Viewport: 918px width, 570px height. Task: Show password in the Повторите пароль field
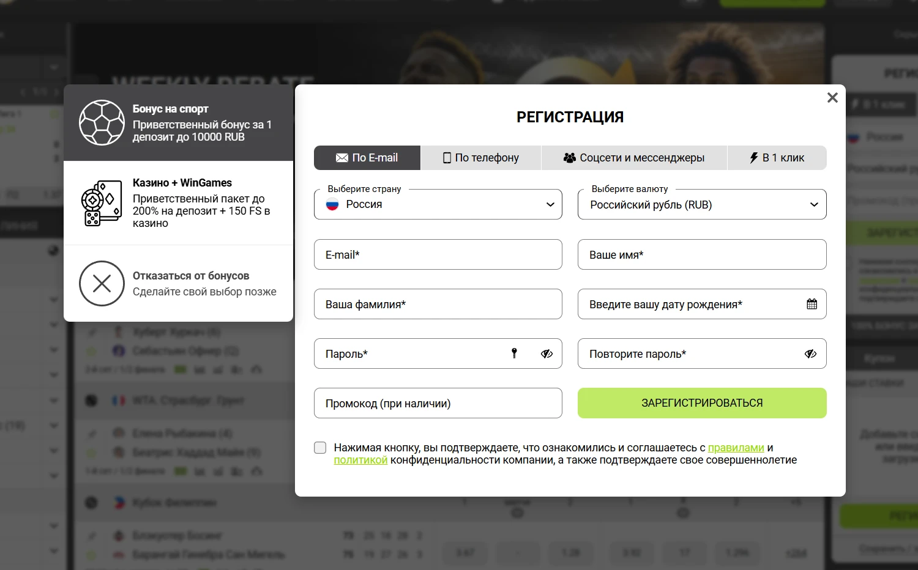point(810,353)
